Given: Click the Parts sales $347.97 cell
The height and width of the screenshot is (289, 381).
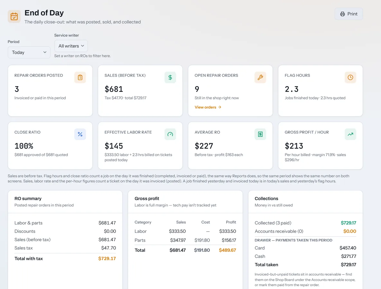Looking at the screenshot, I should [x=178, y=240].
